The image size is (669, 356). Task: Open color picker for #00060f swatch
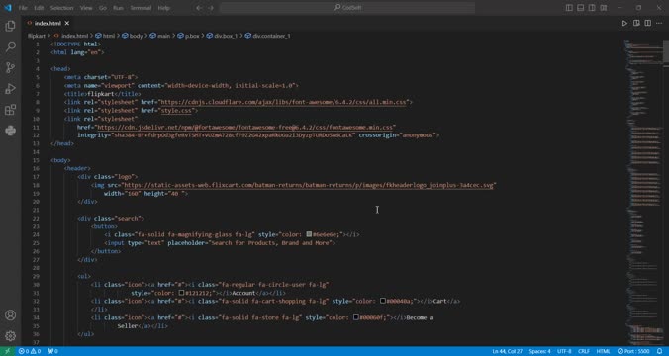pyautogui.click(x=356, y=317)
